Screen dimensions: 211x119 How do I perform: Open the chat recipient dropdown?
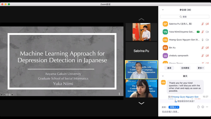pyautogui.click(x=174, y=107)
